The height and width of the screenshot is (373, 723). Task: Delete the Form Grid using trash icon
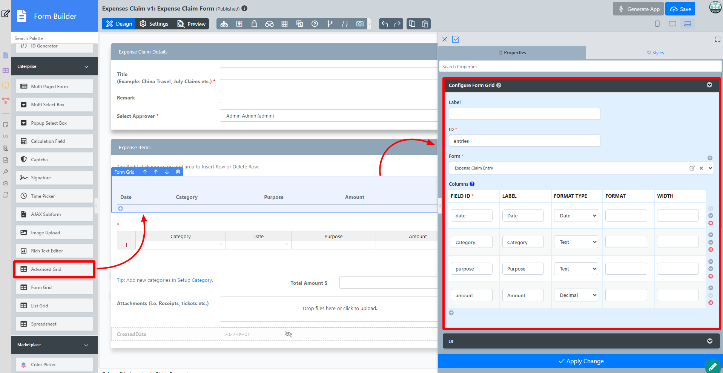coord(178,172)
